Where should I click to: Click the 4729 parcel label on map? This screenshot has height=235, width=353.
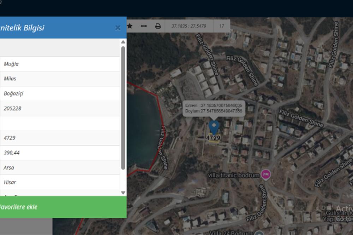(x=213, y=138)
